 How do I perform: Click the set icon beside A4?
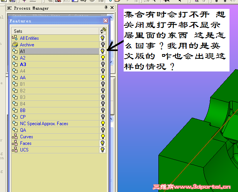coord(15,71)
